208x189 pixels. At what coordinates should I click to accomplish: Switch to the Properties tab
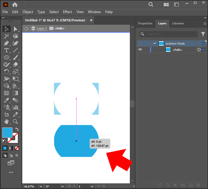tap(145, 23)
